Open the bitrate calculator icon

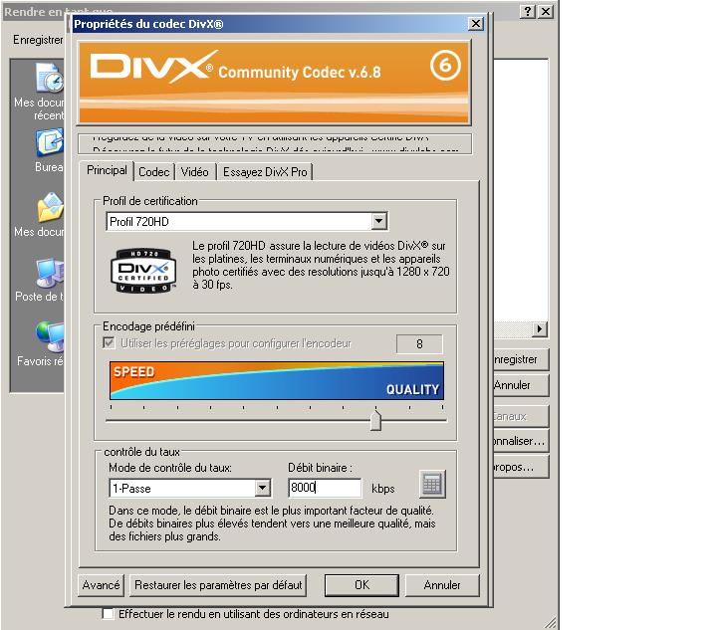[x=432, y=484]
